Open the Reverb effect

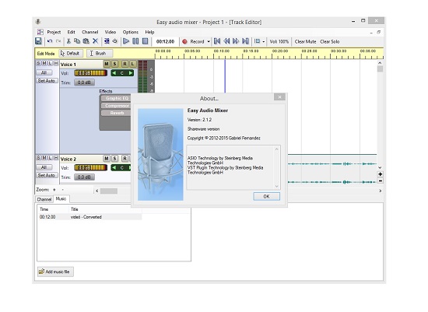117,113
